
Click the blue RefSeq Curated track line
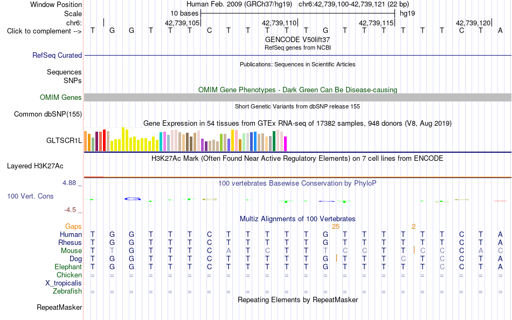point(297,55)
